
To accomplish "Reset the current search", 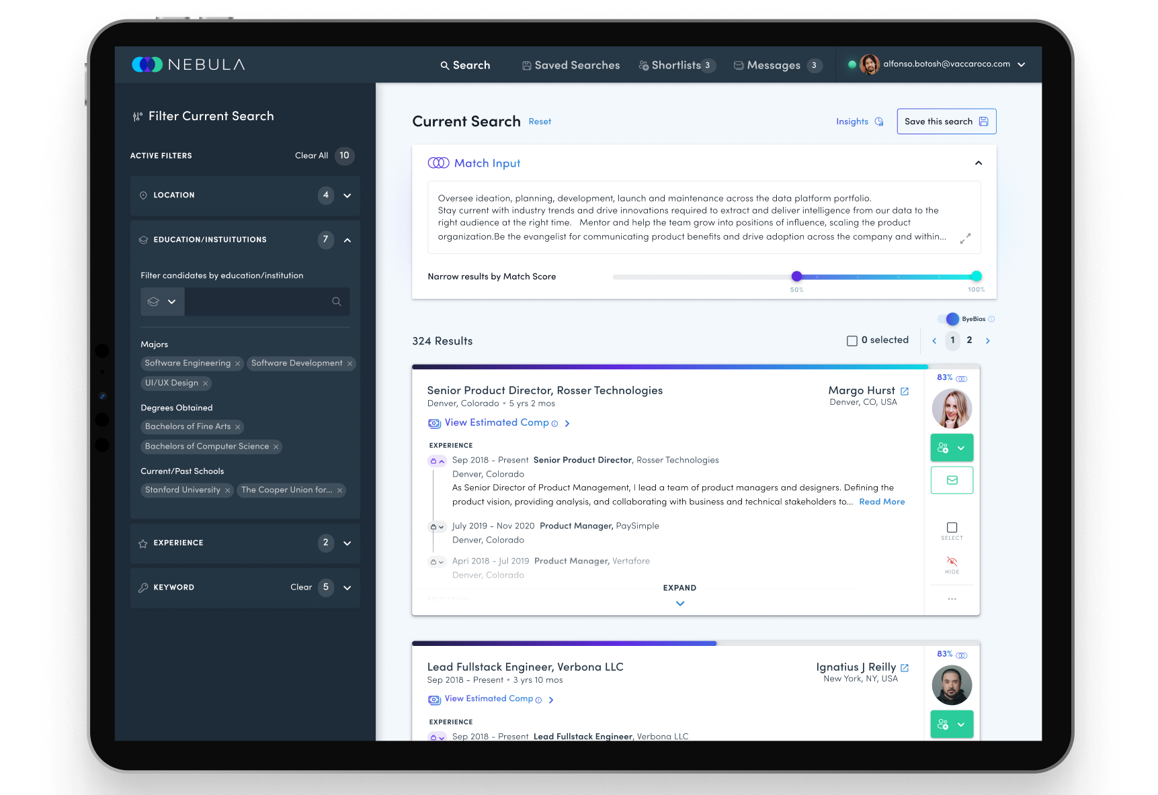I will tap(540, 122).
